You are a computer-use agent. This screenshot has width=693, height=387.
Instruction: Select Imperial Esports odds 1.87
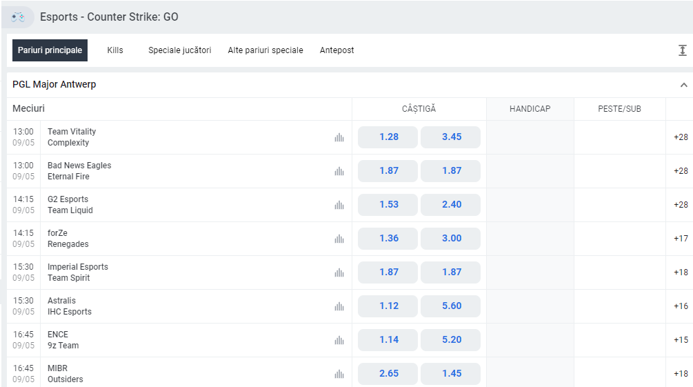[x=388, y=272]
